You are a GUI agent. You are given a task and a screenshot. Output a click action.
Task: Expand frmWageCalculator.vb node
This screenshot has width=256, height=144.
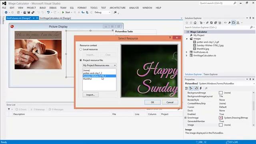pos(187,56)
